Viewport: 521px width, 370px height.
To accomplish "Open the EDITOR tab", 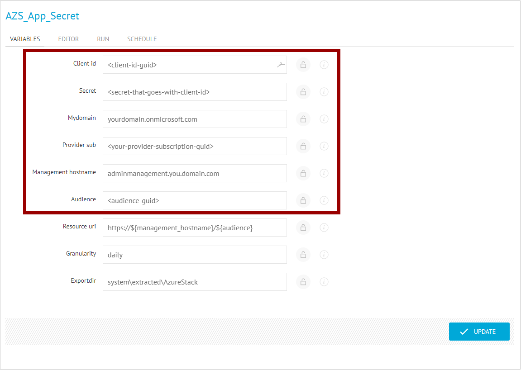I will (68, 39).
